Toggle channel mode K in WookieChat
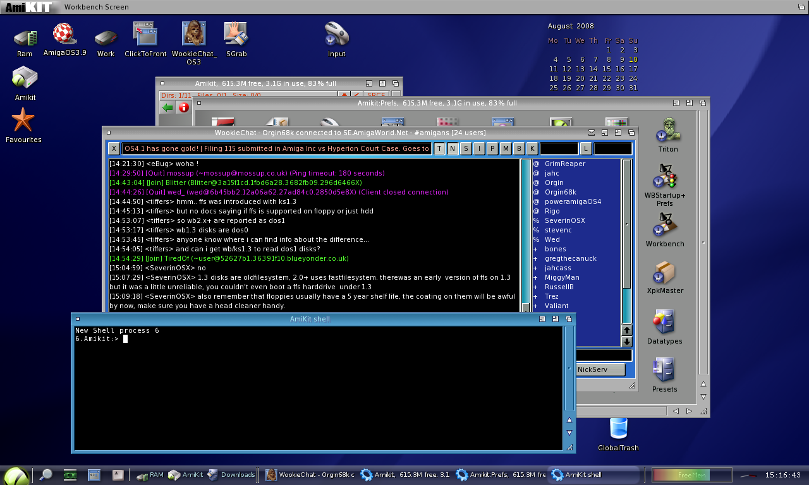 click(x=533, y=148)
